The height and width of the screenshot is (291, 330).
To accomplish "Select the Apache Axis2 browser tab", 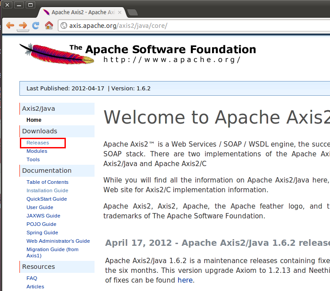I will tap(82, 12).
